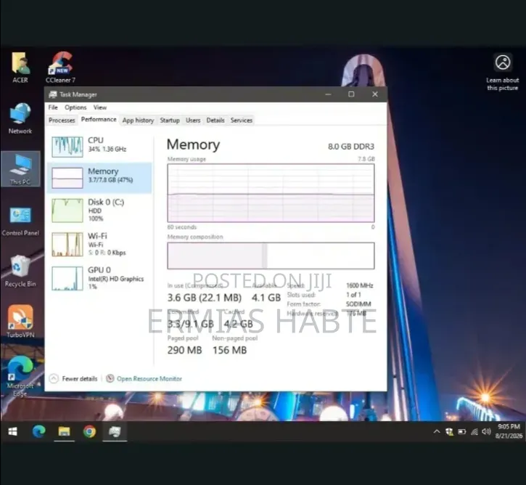The image size is (526, 485).
Task: Collapse Task Manager with Fewer details
Action: click(73, 378)
